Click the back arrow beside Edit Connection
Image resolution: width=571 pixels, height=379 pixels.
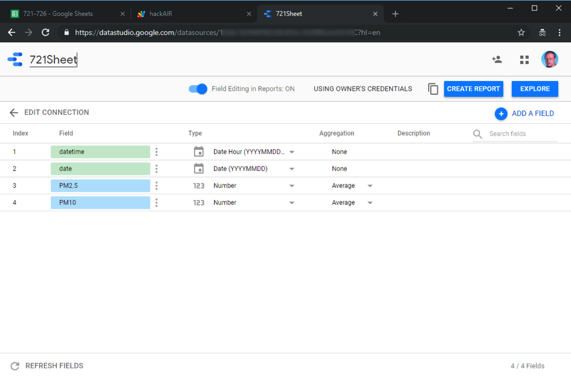click(14, 112)
